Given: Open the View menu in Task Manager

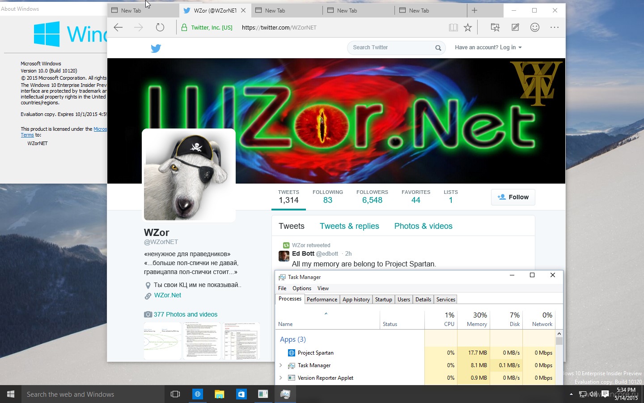Looking at the screenshot, I should coord(323,288).
